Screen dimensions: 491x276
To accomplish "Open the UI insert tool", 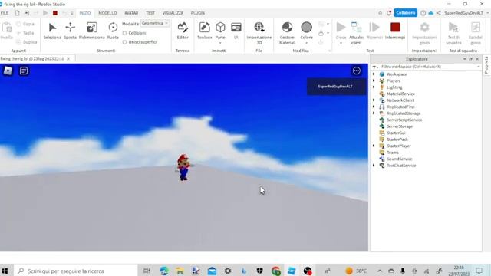I will [x=236, y=31].
